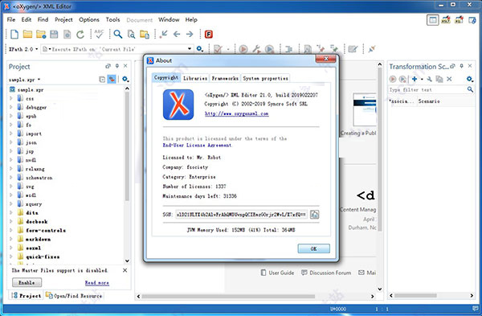
Task: Open the User Guide link
Action: pos(277,273)
